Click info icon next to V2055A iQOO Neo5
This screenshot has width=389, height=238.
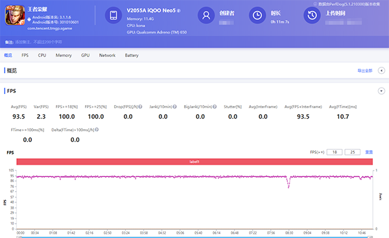coord(179,10)
